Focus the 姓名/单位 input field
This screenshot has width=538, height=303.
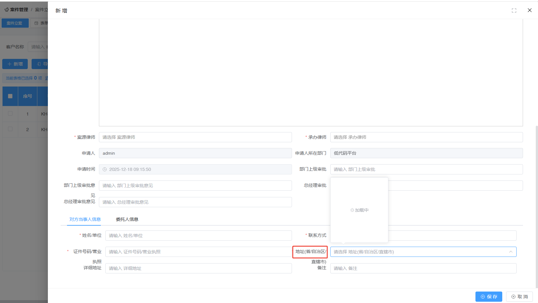[198, 236]
